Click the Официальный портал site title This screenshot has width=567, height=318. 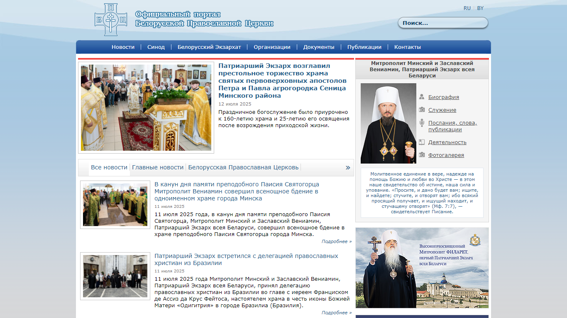pos(204,19)
